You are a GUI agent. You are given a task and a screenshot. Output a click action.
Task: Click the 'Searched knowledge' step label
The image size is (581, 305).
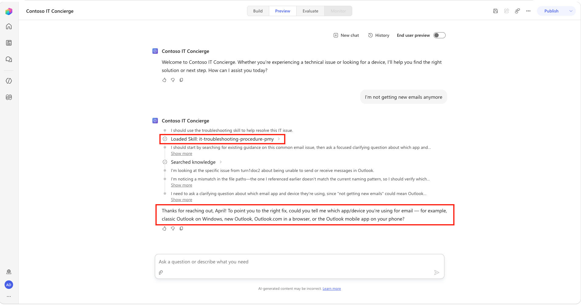(x=193, y=162)
